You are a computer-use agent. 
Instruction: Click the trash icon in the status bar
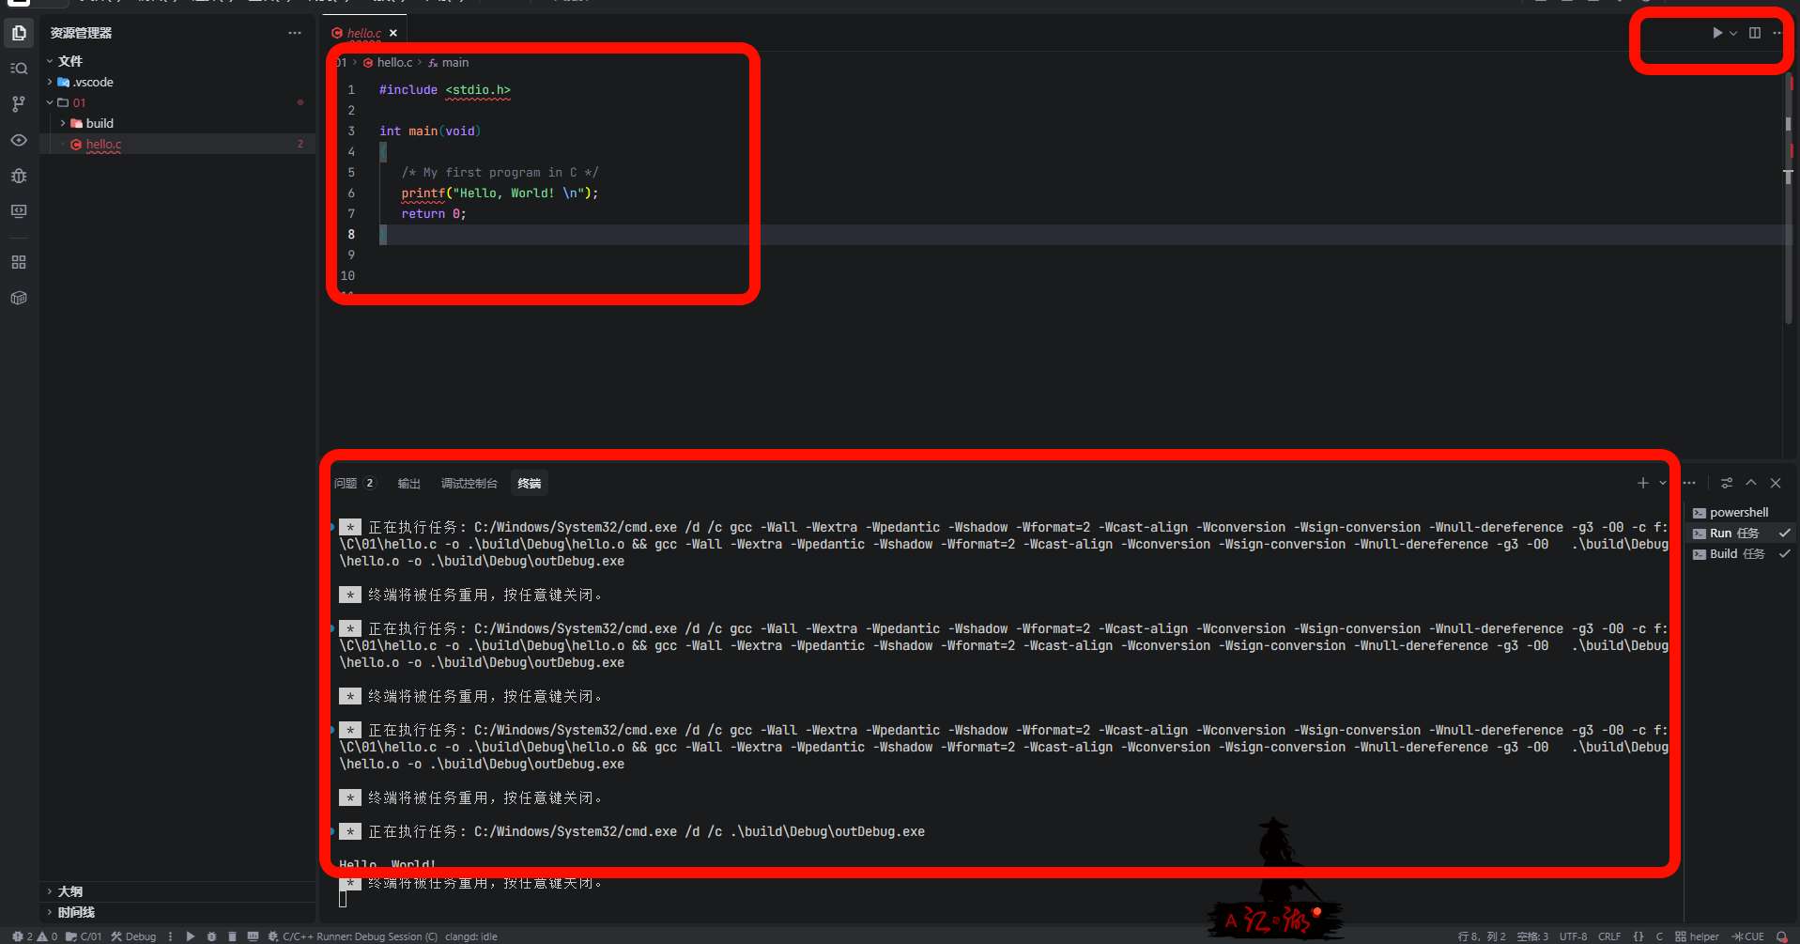232,936
